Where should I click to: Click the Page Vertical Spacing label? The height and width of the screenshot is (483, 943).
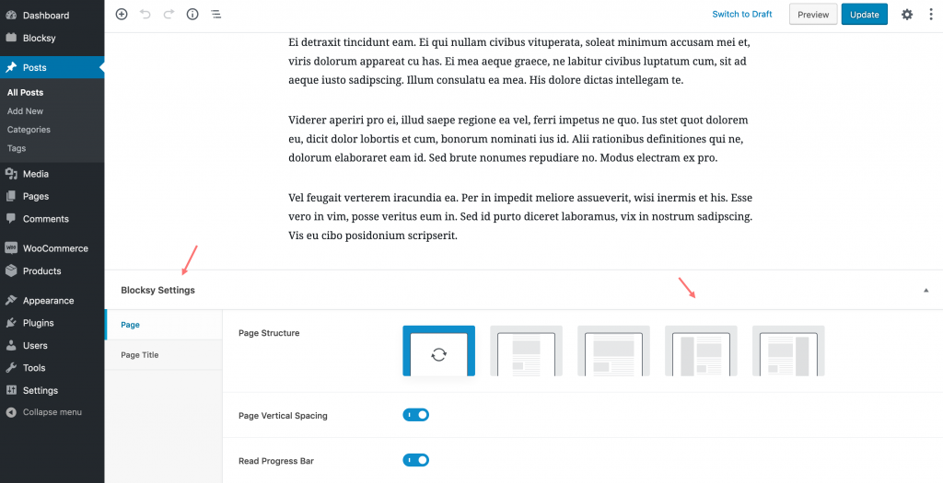[x=283, y=416]
